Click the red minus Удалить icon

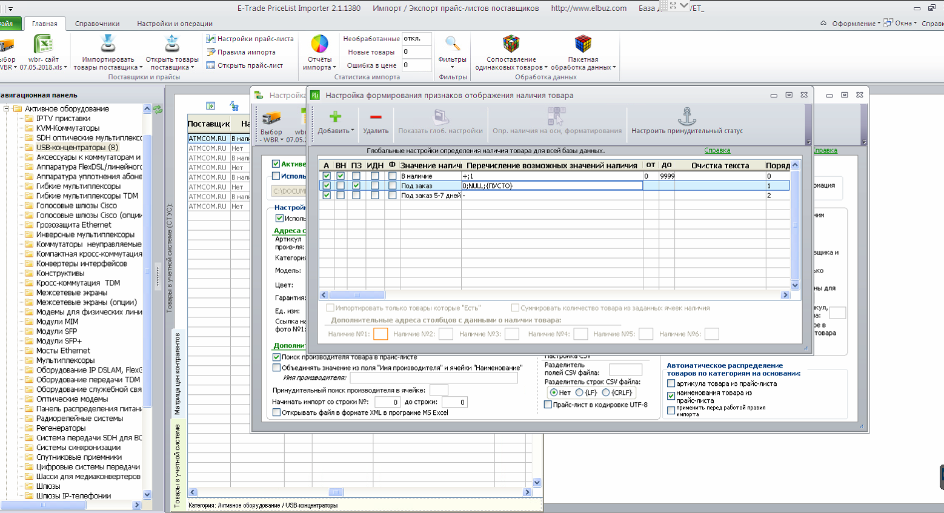376,117
